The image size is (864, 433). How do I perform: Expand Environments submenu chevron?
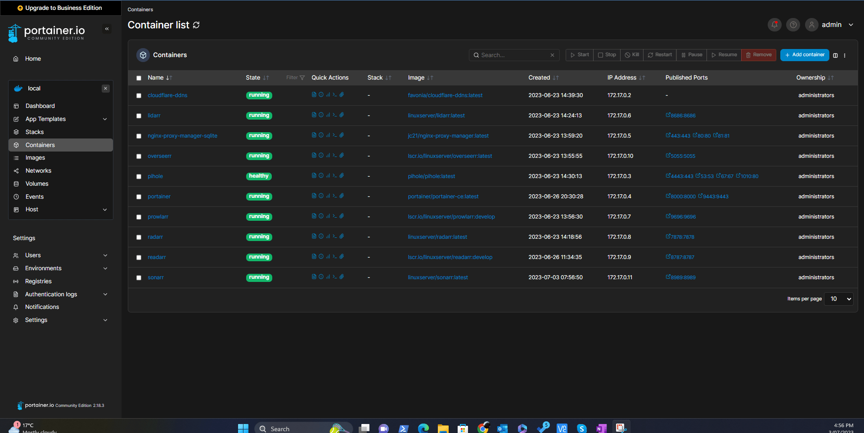(105, 268)
